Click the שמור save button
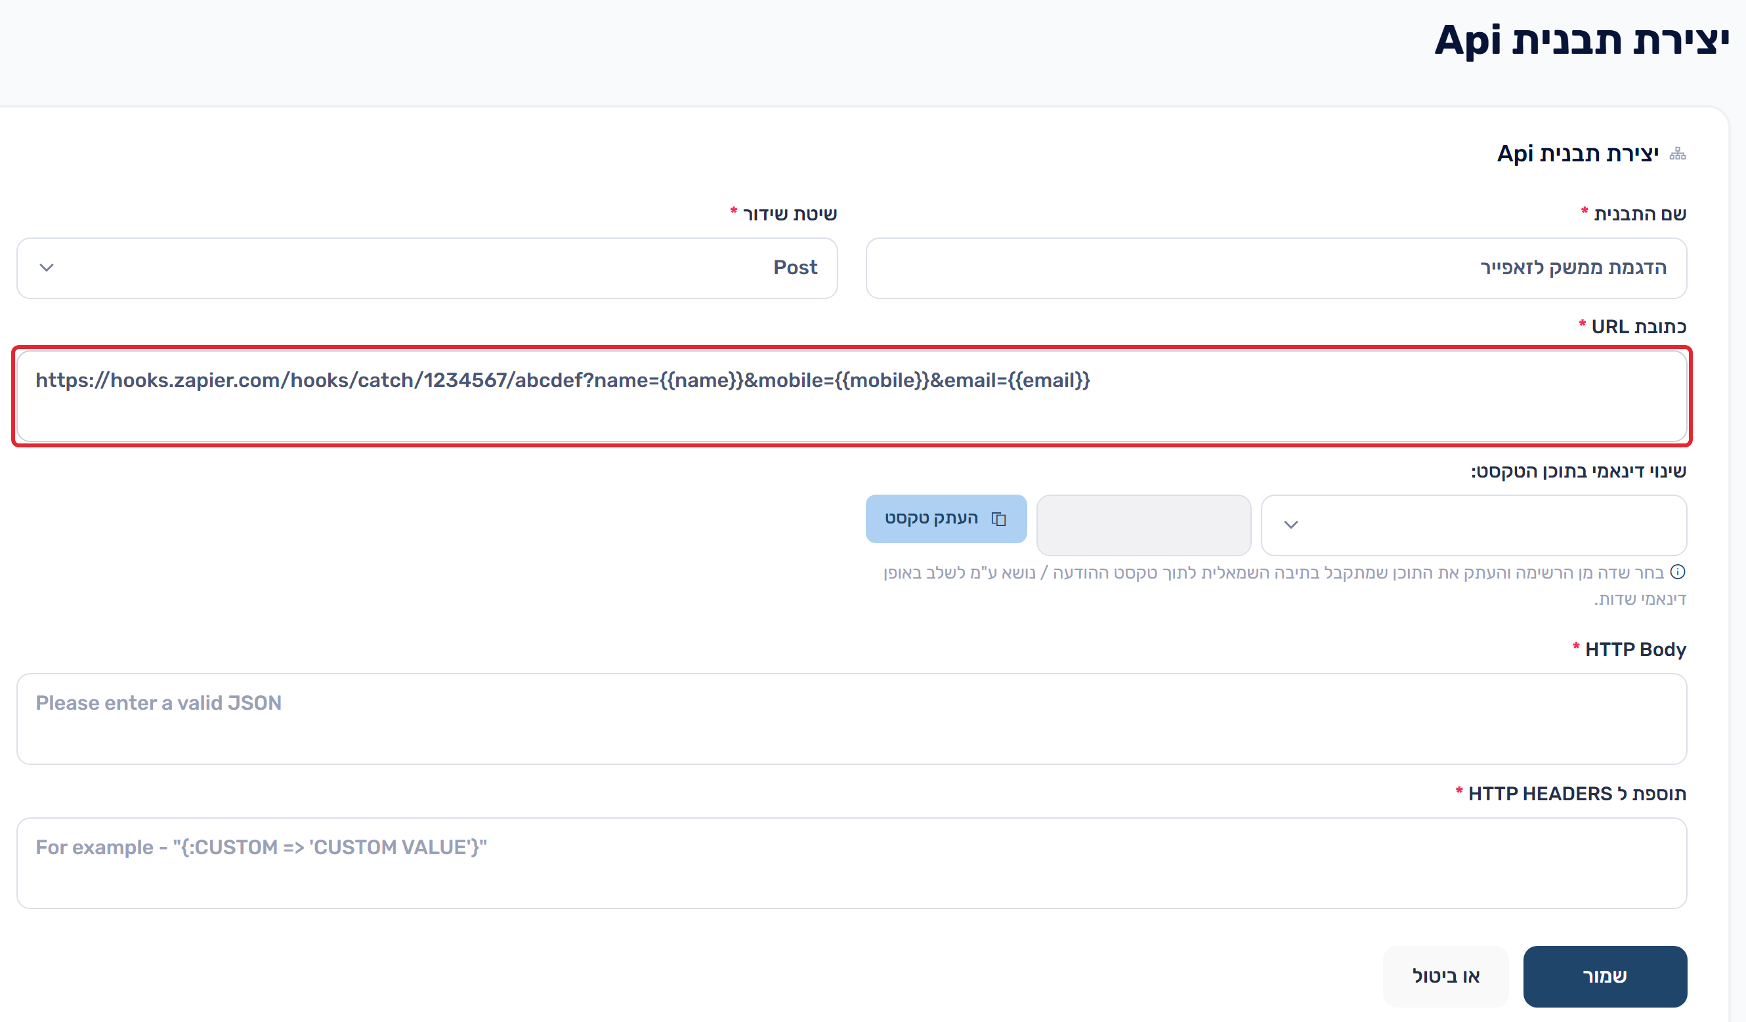Image resolution: width=1746 pixels, height=1022 pixels. click(x=1605, y=976)
